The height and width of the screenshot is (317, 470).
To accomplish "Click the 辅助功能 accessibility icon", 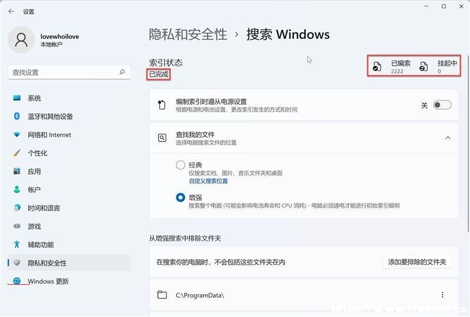I will pos(17,244).
